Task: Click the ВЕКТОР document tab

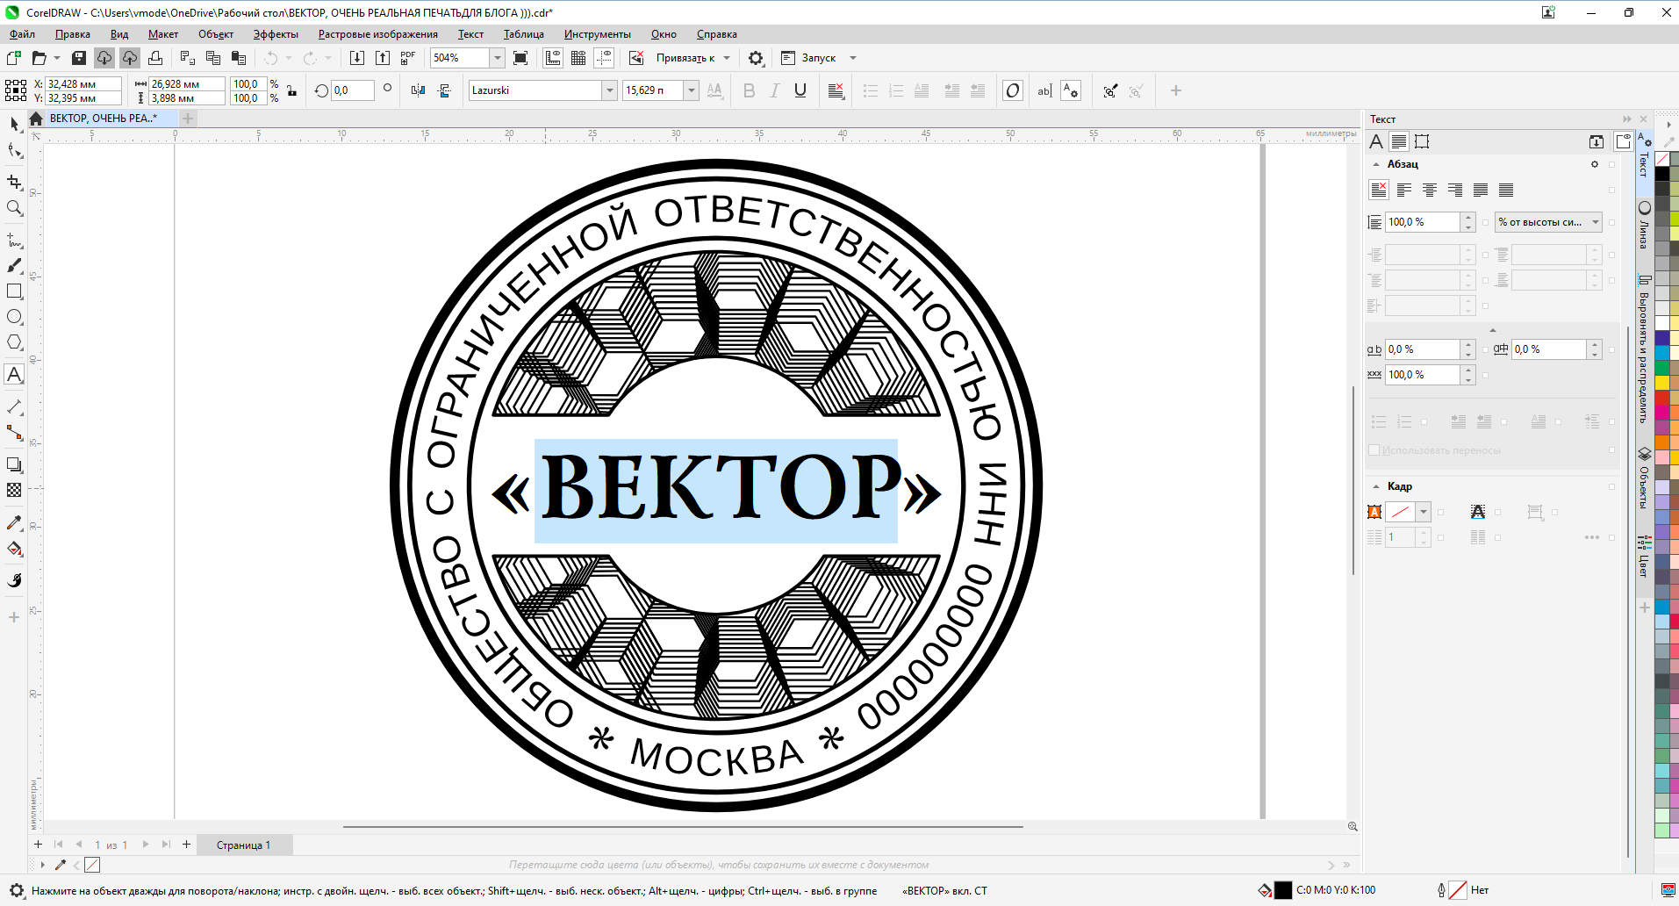Action: [x=103, y=119]
